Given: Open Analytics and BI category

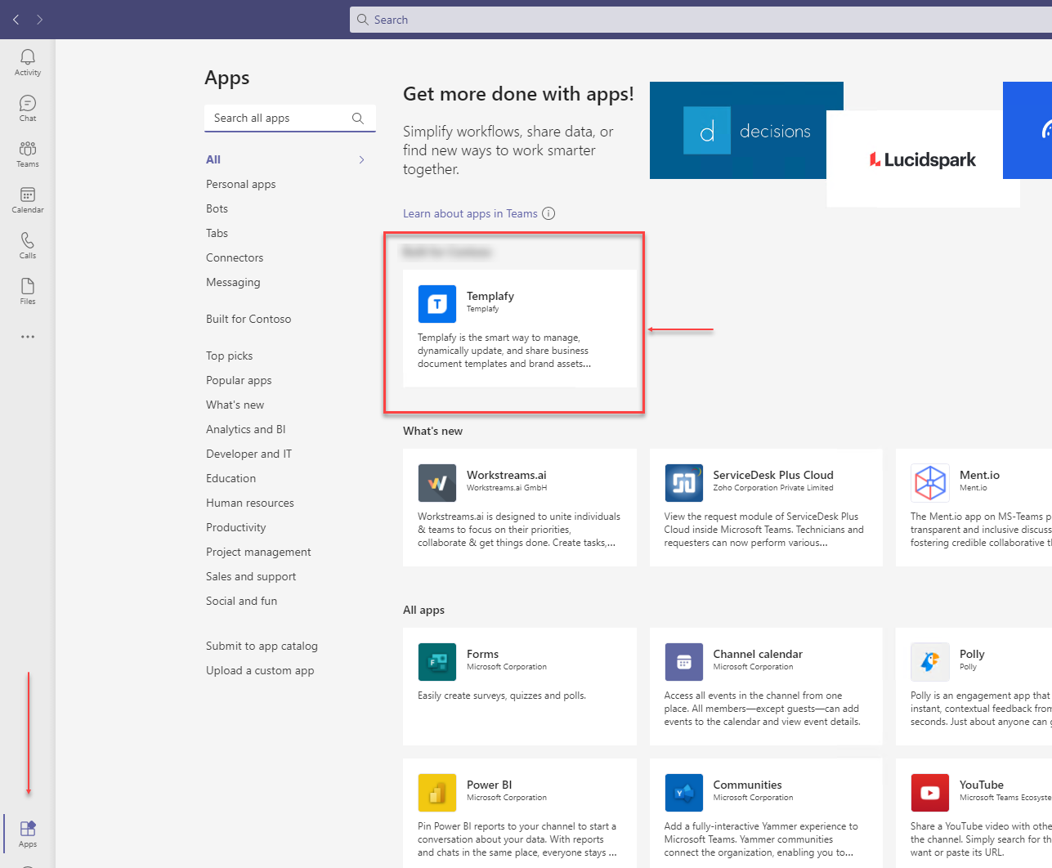Looking at the screenshot, I should (246, 429).
